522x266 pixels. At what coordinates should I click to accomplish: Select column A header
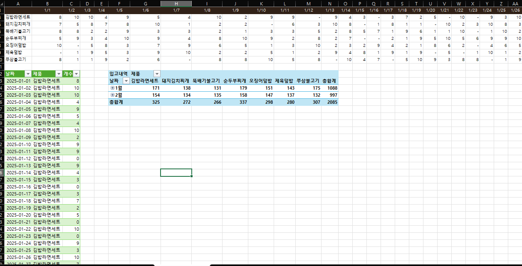[x=18, y=3]
